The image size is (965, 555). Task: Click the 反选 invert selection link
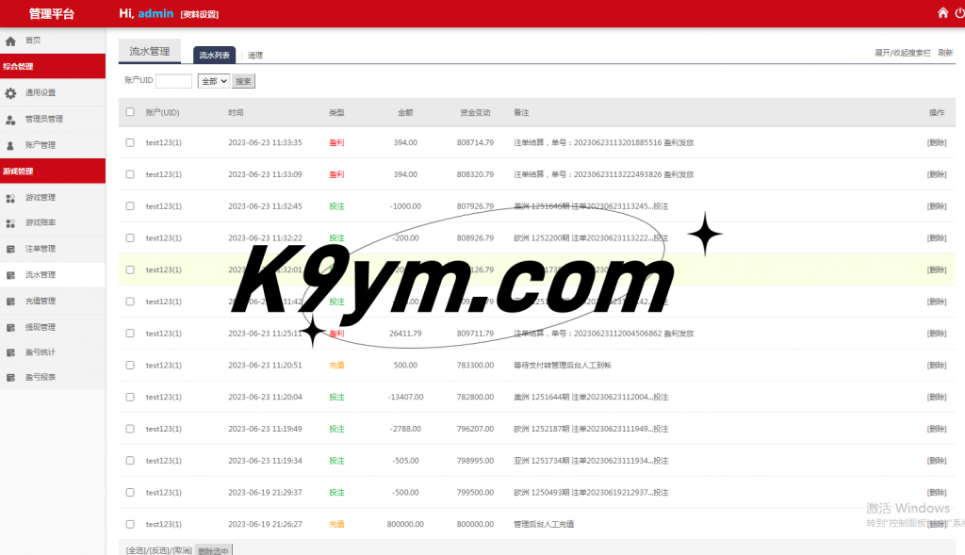point(158,550)
